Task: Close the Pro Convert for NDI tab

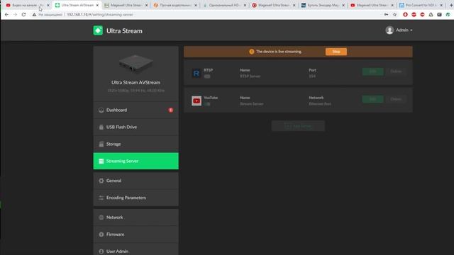Action: [x=441, y=5]
